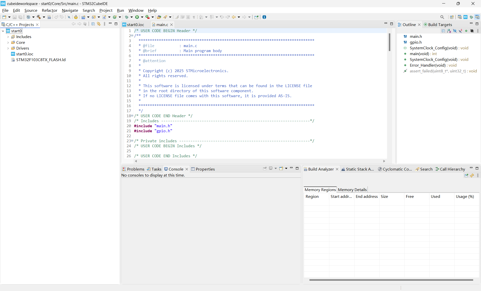Click the Usage (%) column header
The height and width of the screenshot is (291, 481).
coord(466,196)
